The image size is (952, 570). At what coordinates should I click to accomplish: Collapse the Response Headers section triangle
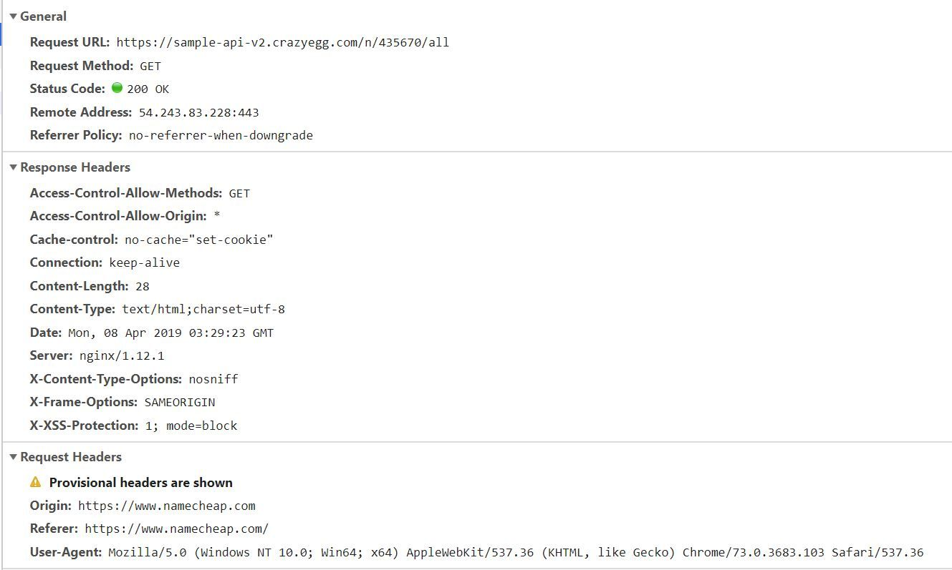(x=13, y=167)
